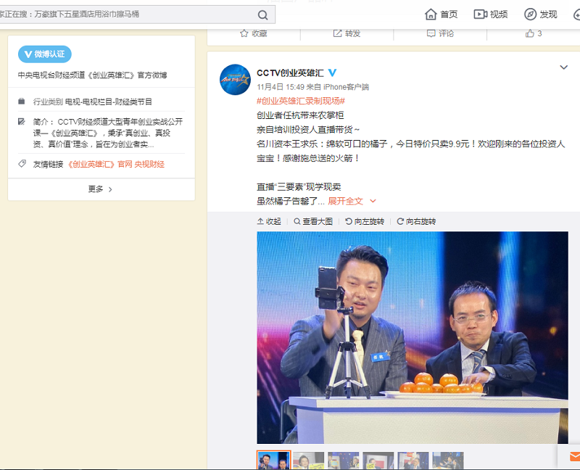Expand profile info with 更多
Viewport: 580px width, 470px height.
(x=100, y=189)
